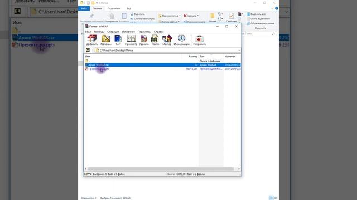Open the Файл menu in WinRAR
The image size is (357, 200).
(x=88, y=32)
